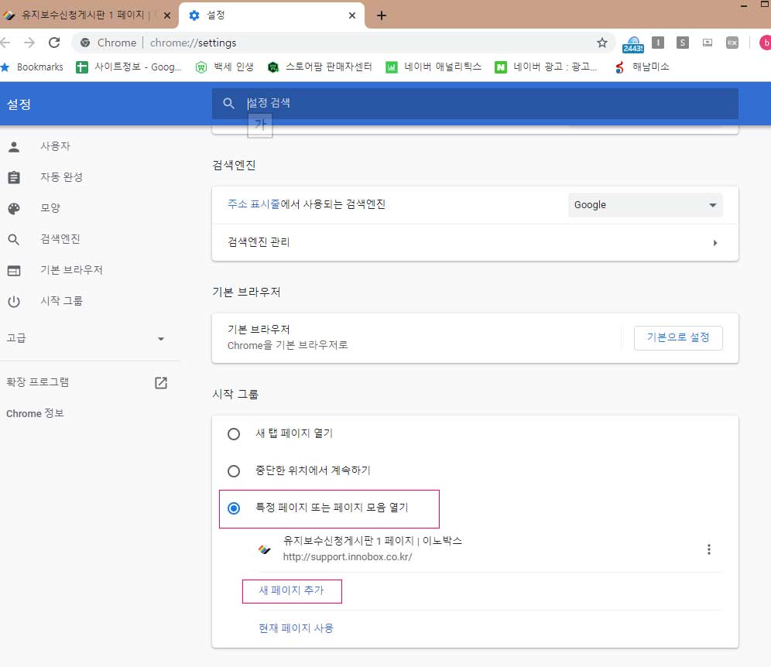Image resolution: width=771 pixels, height=667 pixels.
Task: Reload the page with the refresh icon
Action: [54, 43]
